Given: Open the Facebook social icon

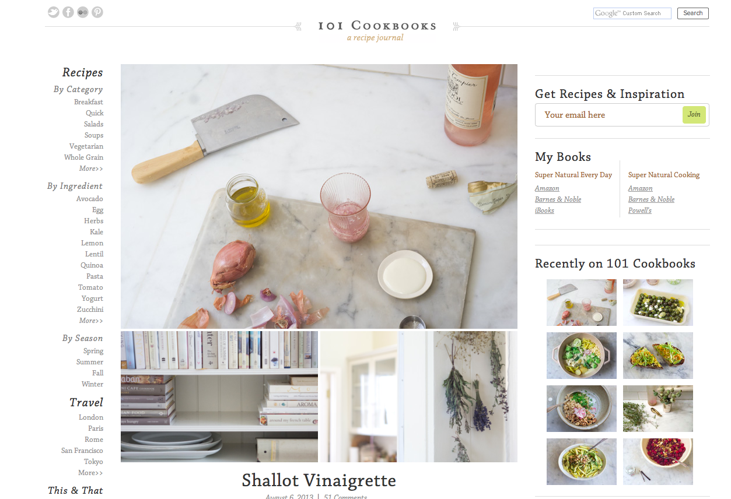Looking at the screenshot, I should pyautogui.click(x=68, y=12).
